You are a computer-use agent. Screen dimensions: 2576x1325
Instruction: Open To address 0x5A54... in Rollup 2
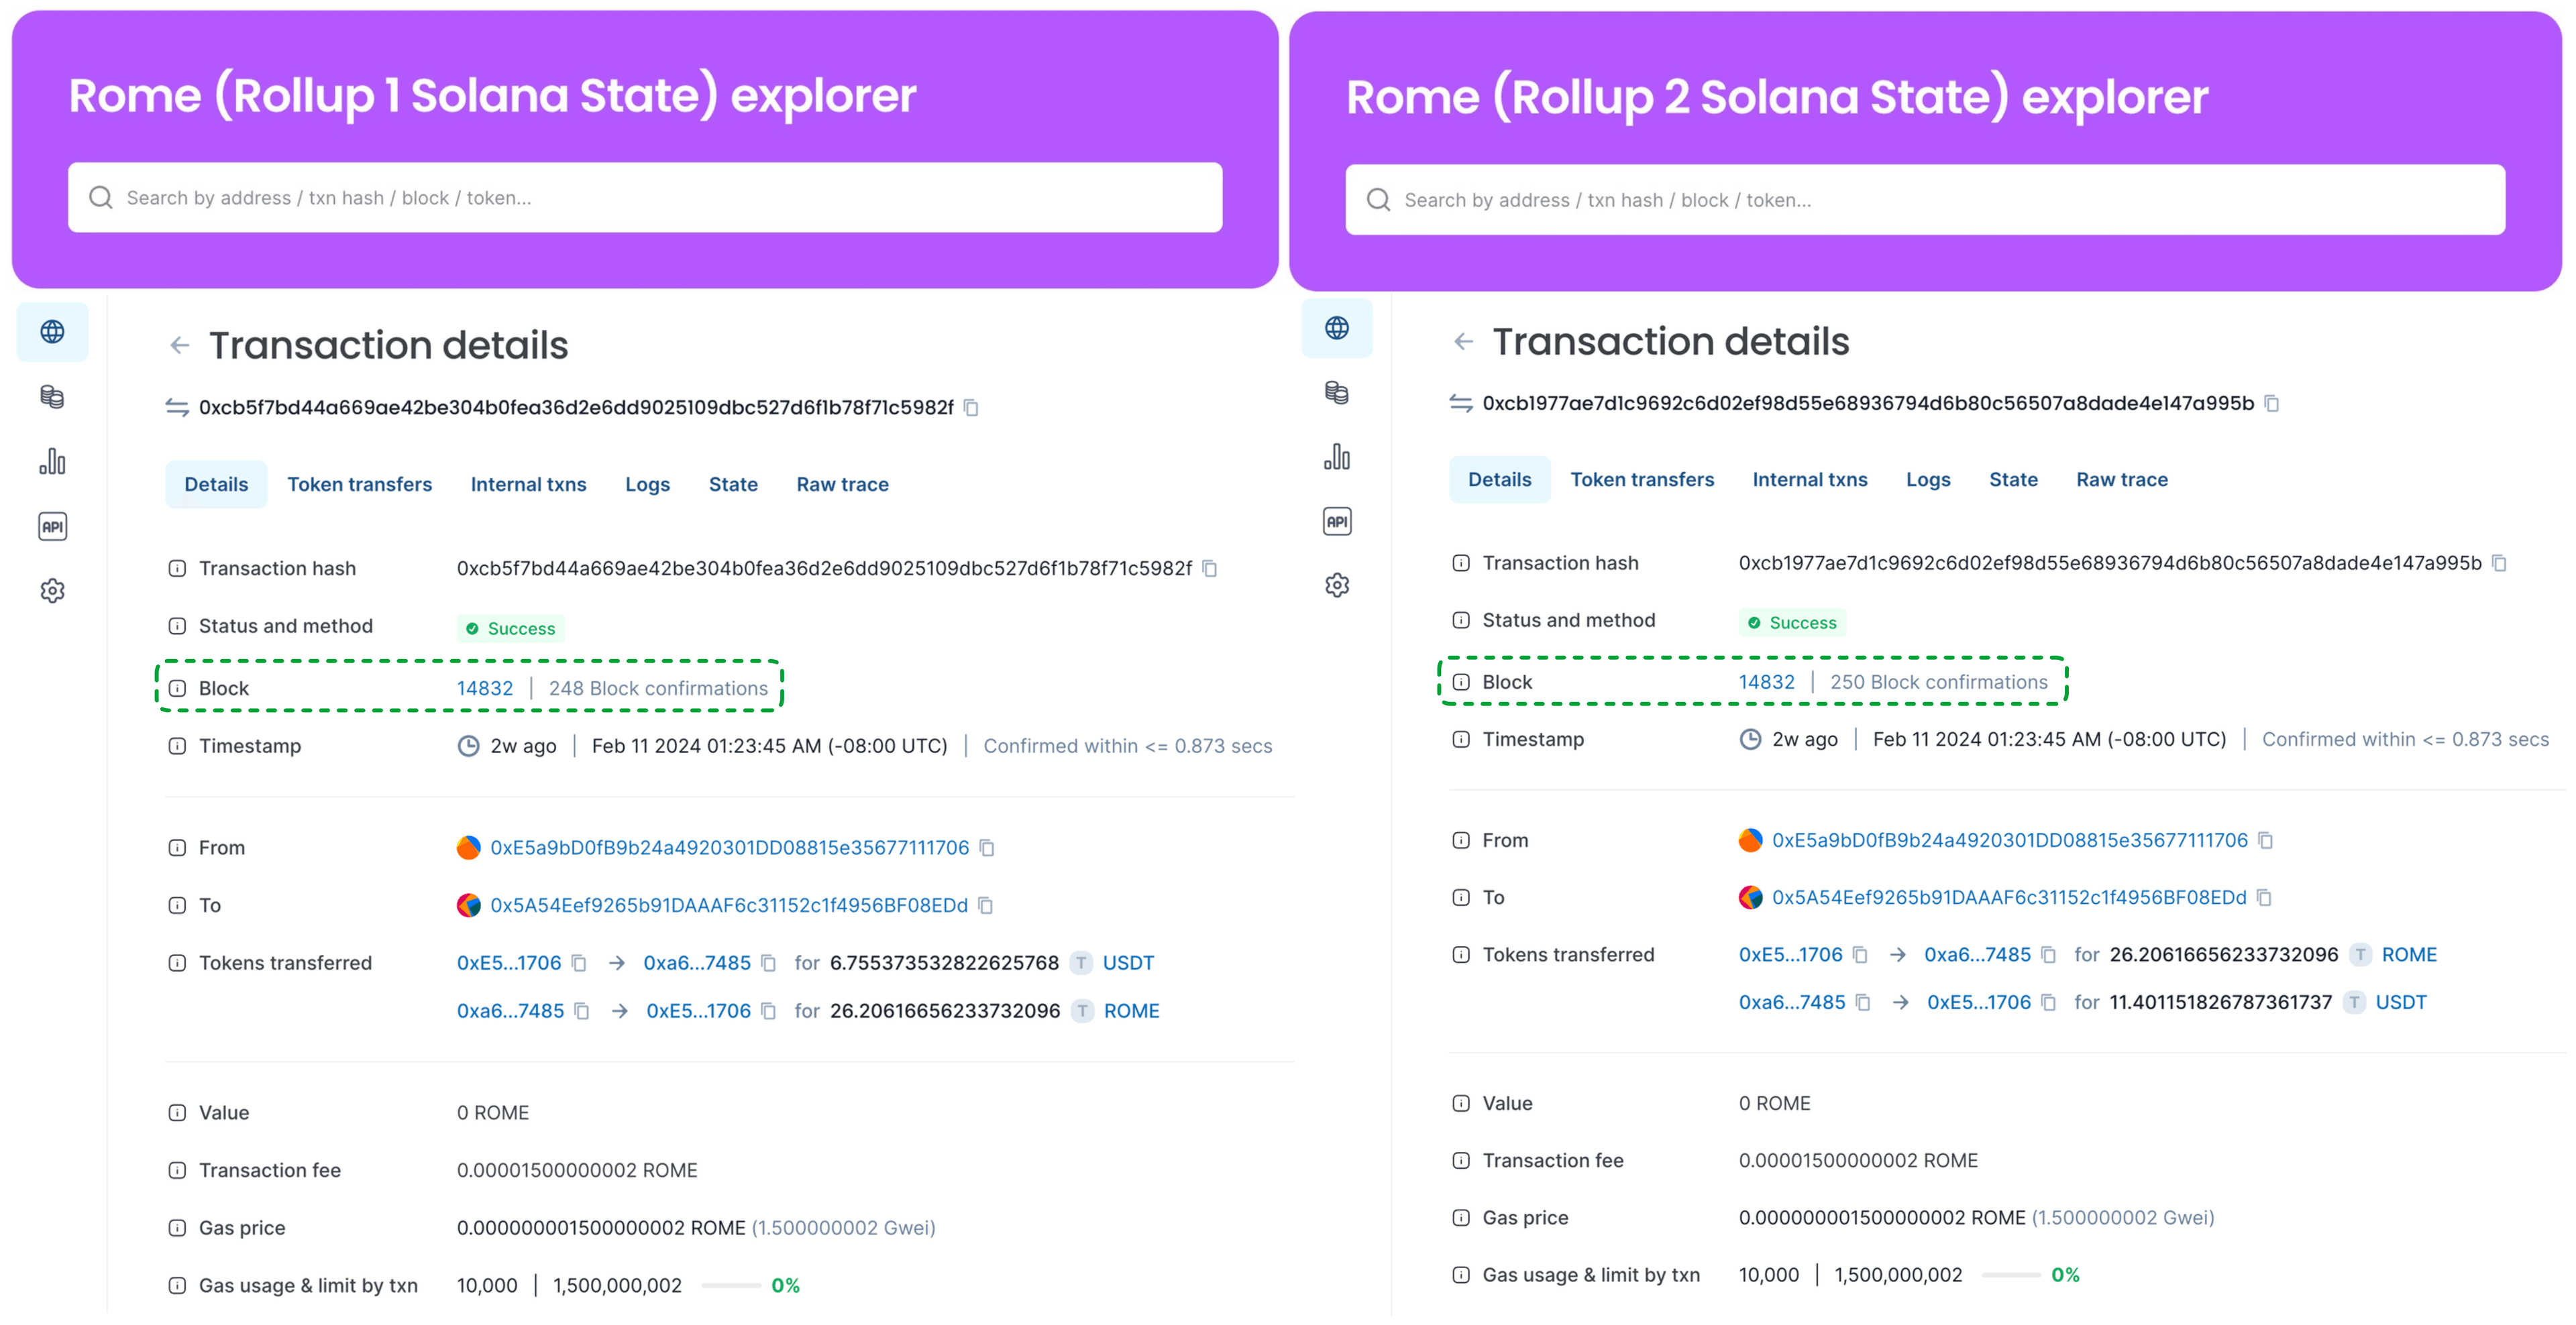click(x=2009, y=899)
